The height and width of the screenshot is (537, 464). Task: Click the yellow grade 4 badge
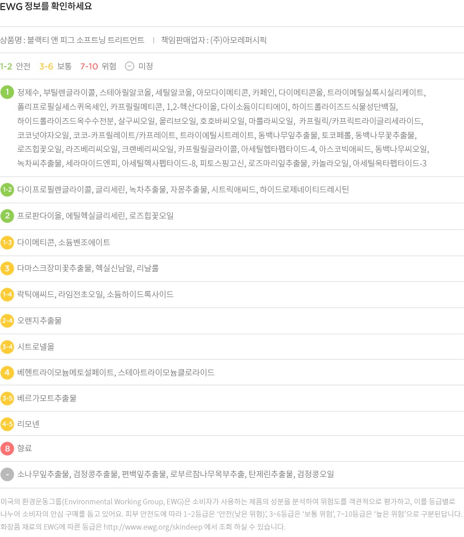(7, 372)
